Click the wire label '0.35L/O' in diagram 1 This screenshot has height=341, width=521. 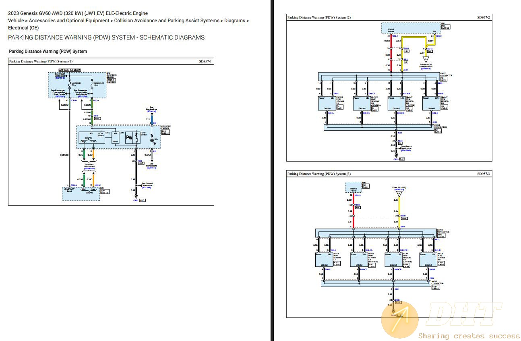pyautogui.click(x=64, y=105)
